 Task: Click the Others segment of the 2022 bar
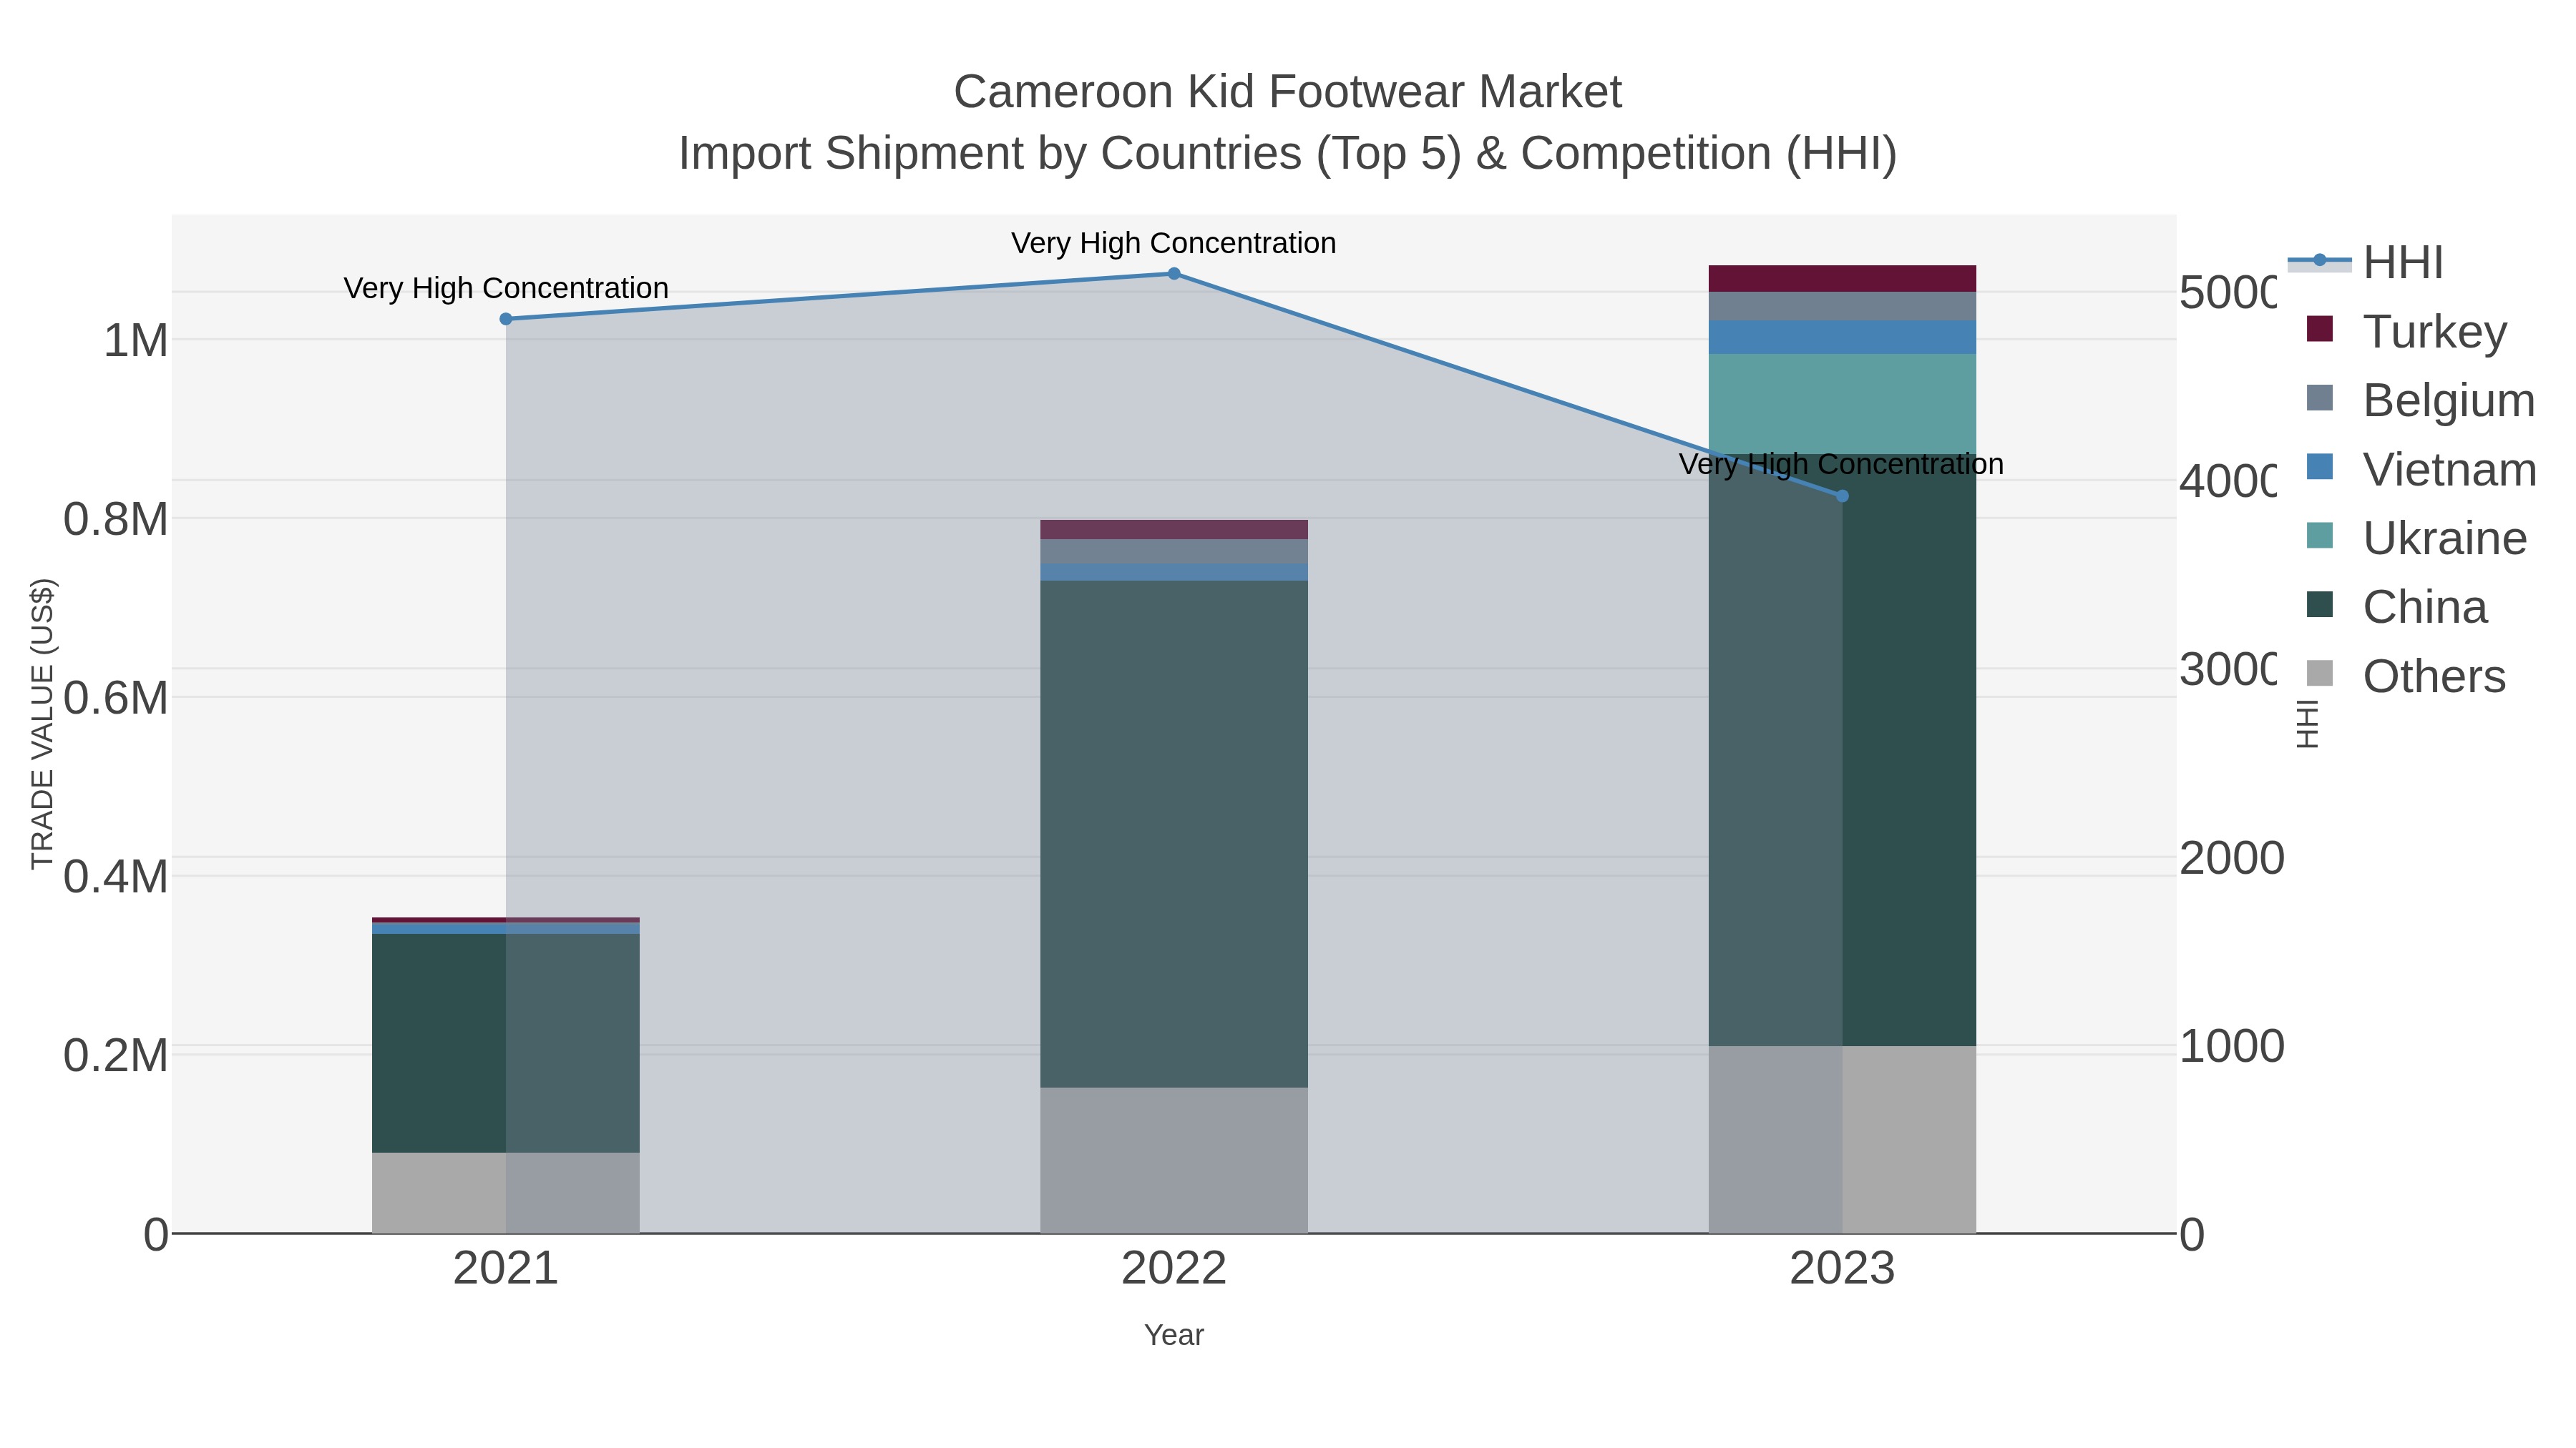[1174, 1161]
